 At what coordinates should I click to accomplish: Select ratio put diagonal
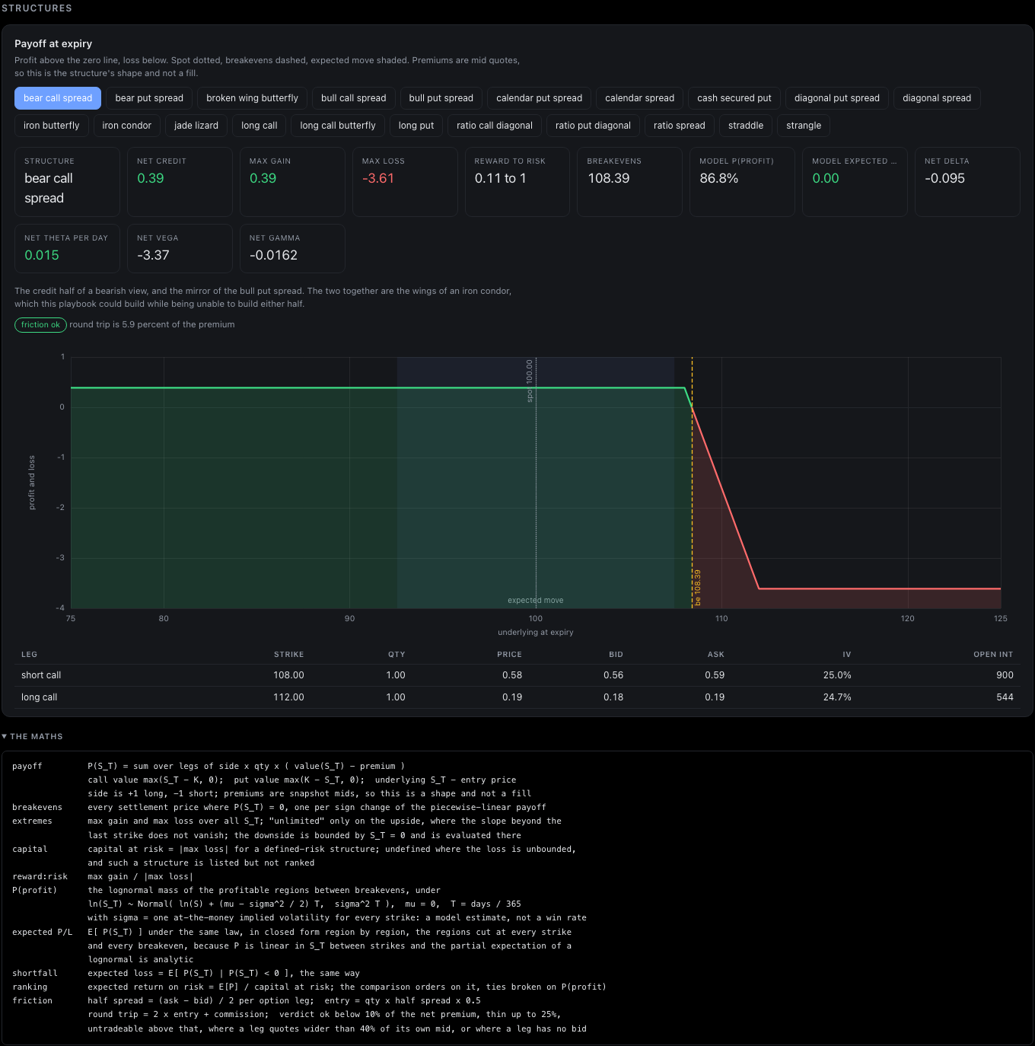point(593,126)
